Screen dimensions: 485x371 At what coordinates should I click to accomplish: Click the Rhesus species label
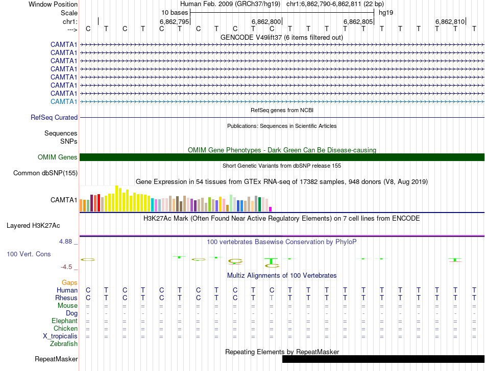click(x=66, y=298)
